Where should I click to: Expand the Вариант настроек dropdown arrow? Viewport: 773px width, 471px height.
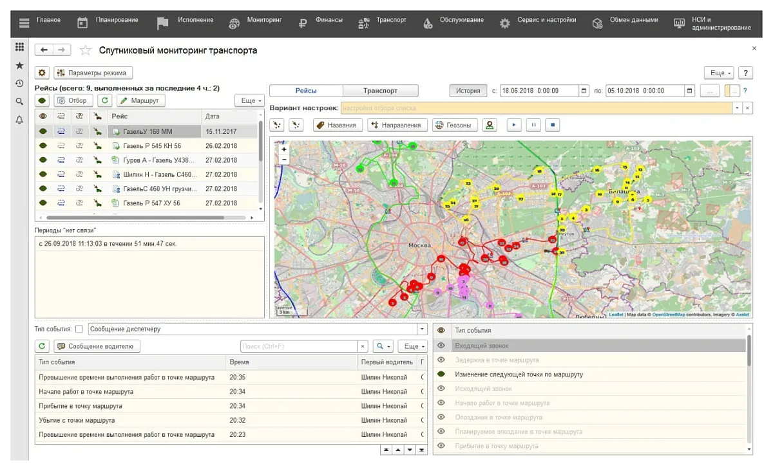pyautogui.click(x=736, y=108)
